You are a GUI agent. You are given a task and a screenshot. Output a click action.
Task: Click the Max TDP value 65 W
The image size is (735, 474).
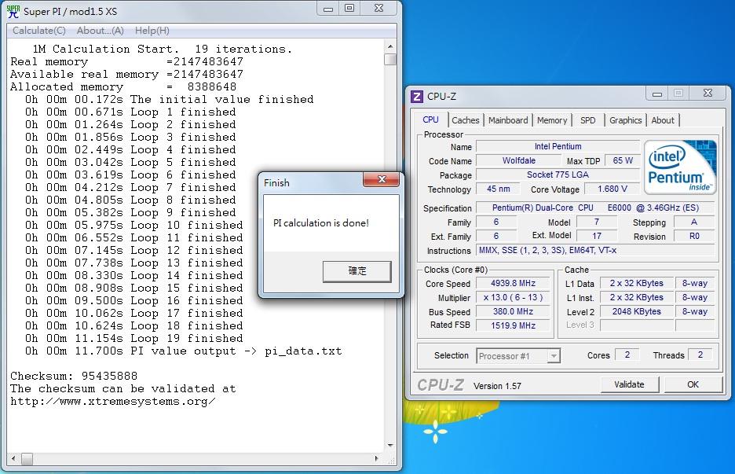pos(623,160)
